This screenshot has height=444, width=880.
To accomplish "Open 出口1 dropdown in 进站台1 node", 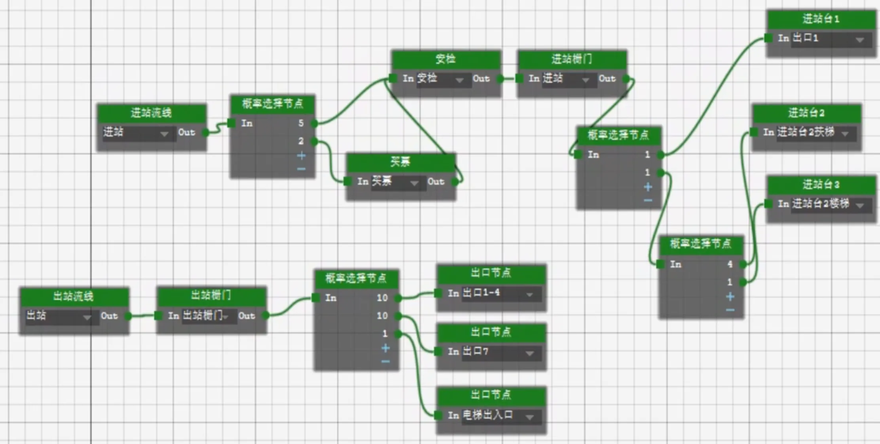I will click(x=859, y=40).
